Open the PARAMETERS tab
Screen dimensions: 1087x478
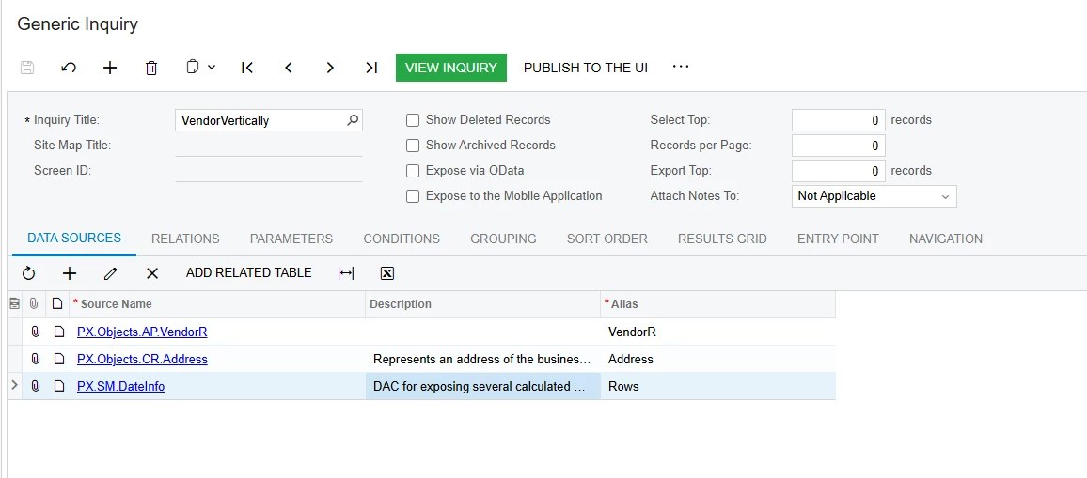(291, 239)
